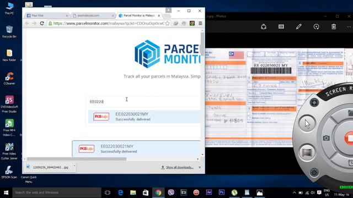The height and width of the screenshot is (198, 353).
Task: Click the Chrome address bar URL
Action: [x=109, y=23]
